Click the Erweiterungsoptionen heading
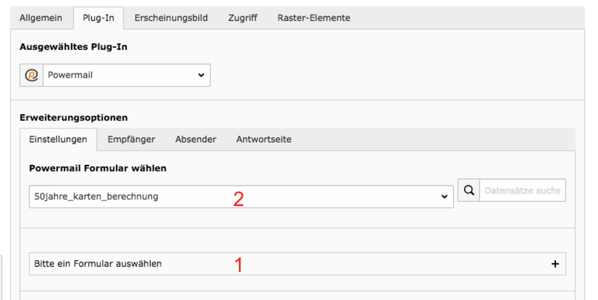 coord(74,118)
